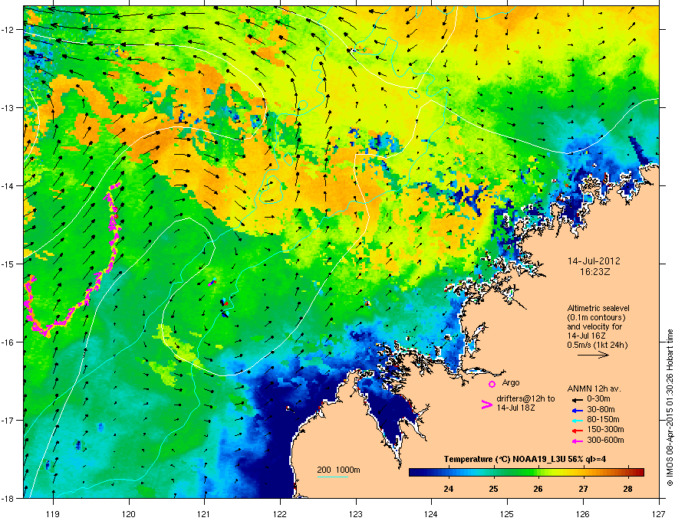Click the '200 1000m' isobath label

coord(338,470)
